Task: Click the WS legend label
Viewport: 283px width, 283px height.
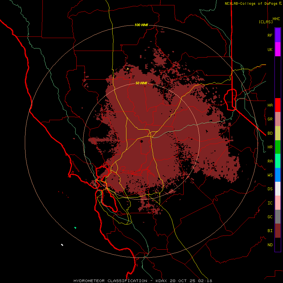Action: click(x=270, y=175)
